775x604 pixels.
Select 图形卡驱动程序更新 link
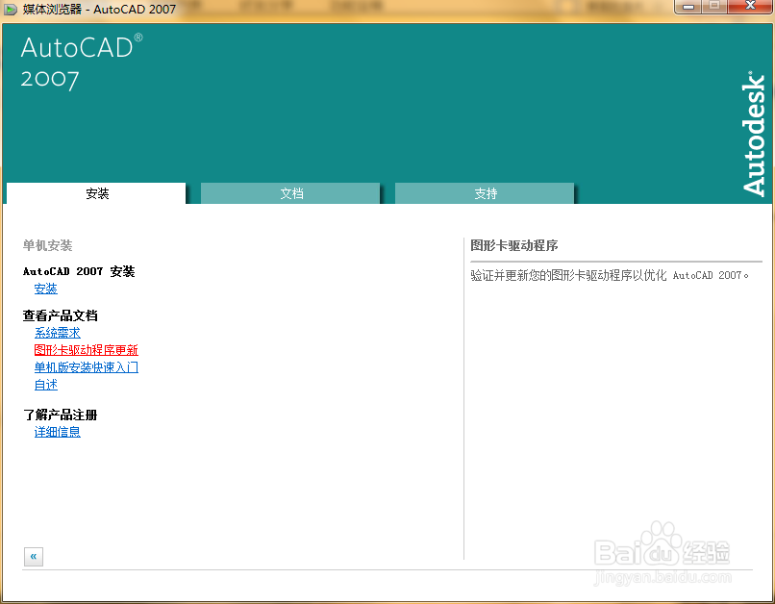pyautogui.click(x=85, y=349)
